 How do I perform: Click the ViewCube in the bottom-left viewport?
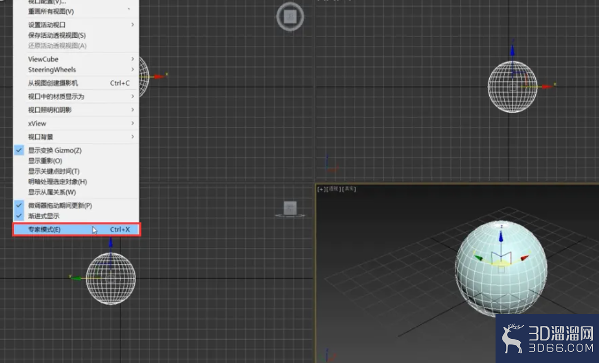coord(290,209)
